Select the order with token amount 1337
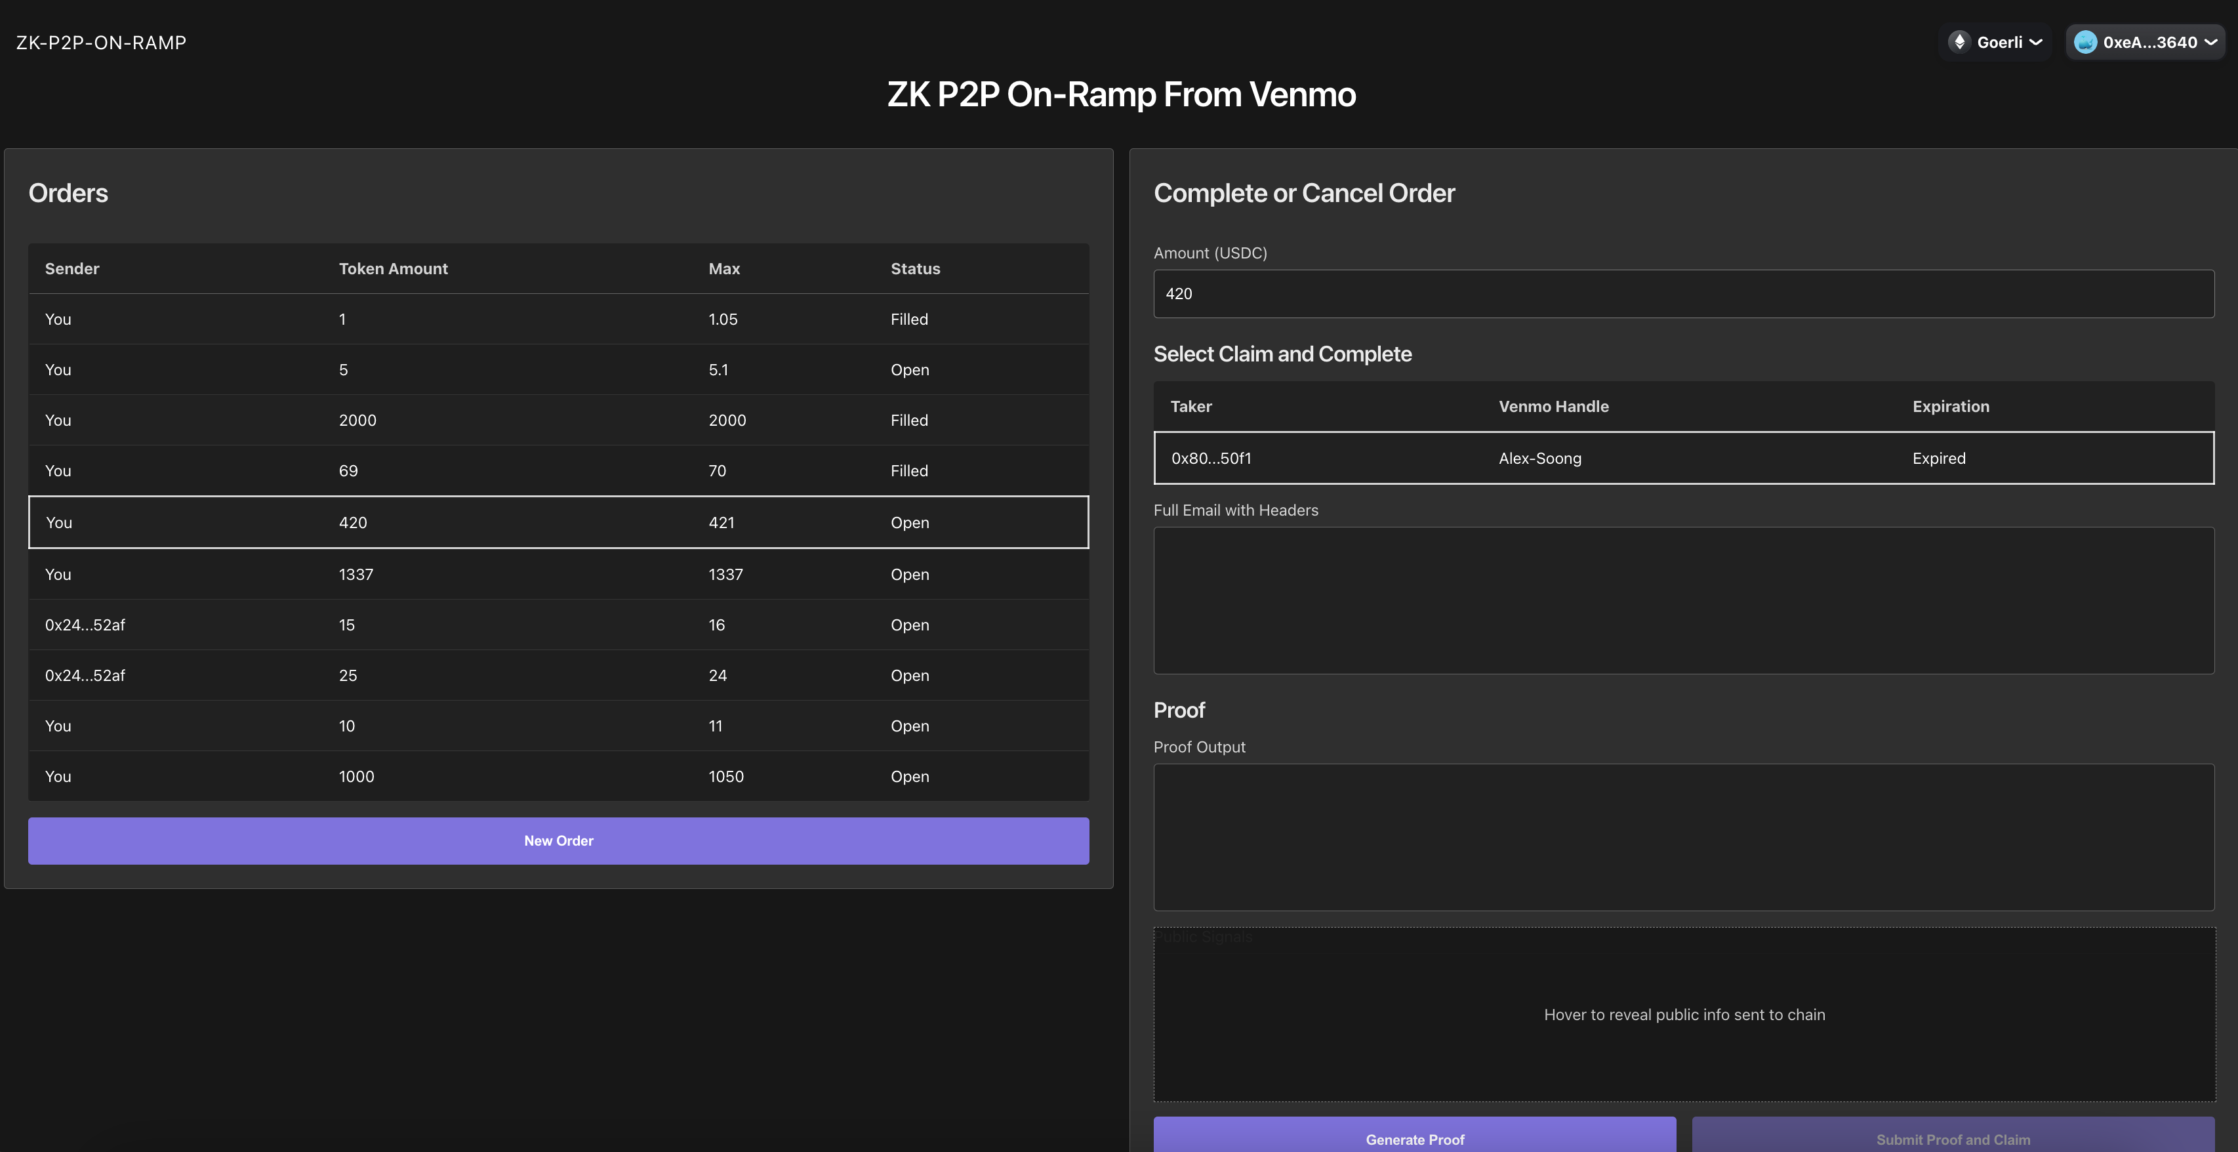The width and height of the screenshot is (2238, 1152). tap(558, 574)
